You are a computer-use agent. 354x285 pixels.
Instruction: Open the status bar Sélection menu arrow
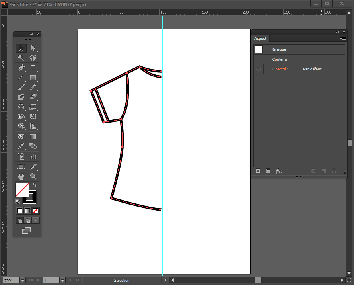point(165,280)
